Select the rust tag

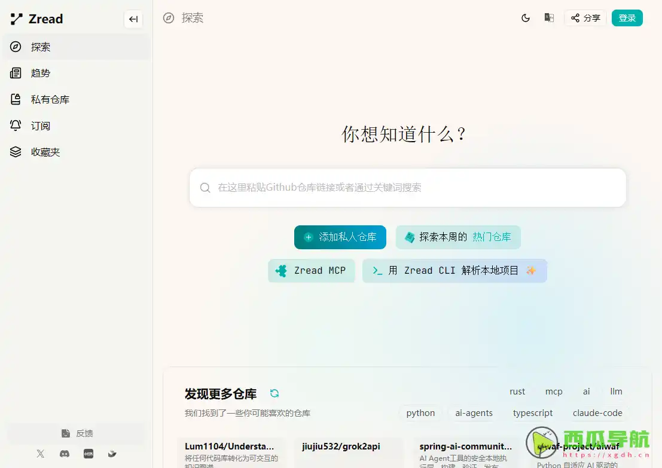click(517, 391)
